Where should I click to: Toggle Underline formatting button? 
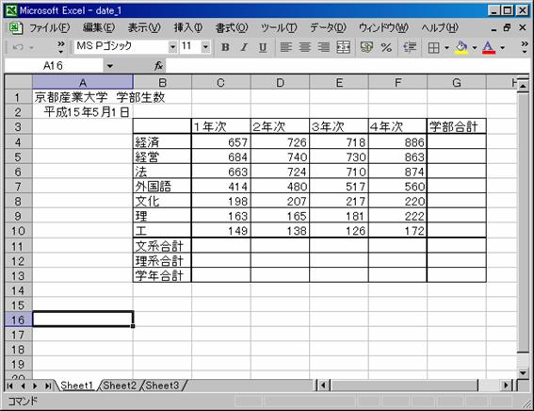[262, 47]
